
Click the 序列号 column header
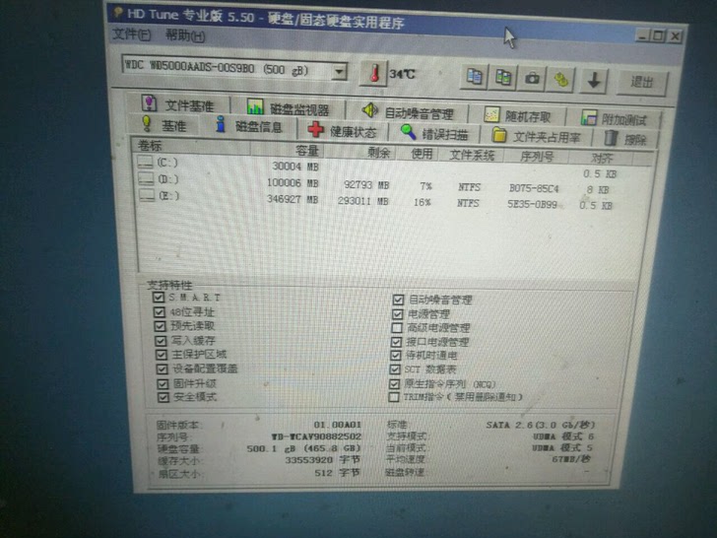536,157
